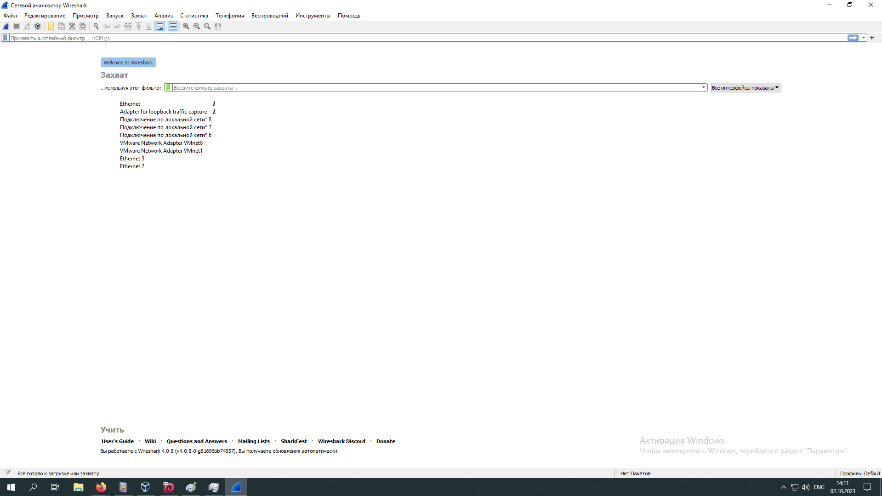This screenshot has height=496, width=882.
Task: Click the restart current capture icon
Action: [x=27, y=26]
